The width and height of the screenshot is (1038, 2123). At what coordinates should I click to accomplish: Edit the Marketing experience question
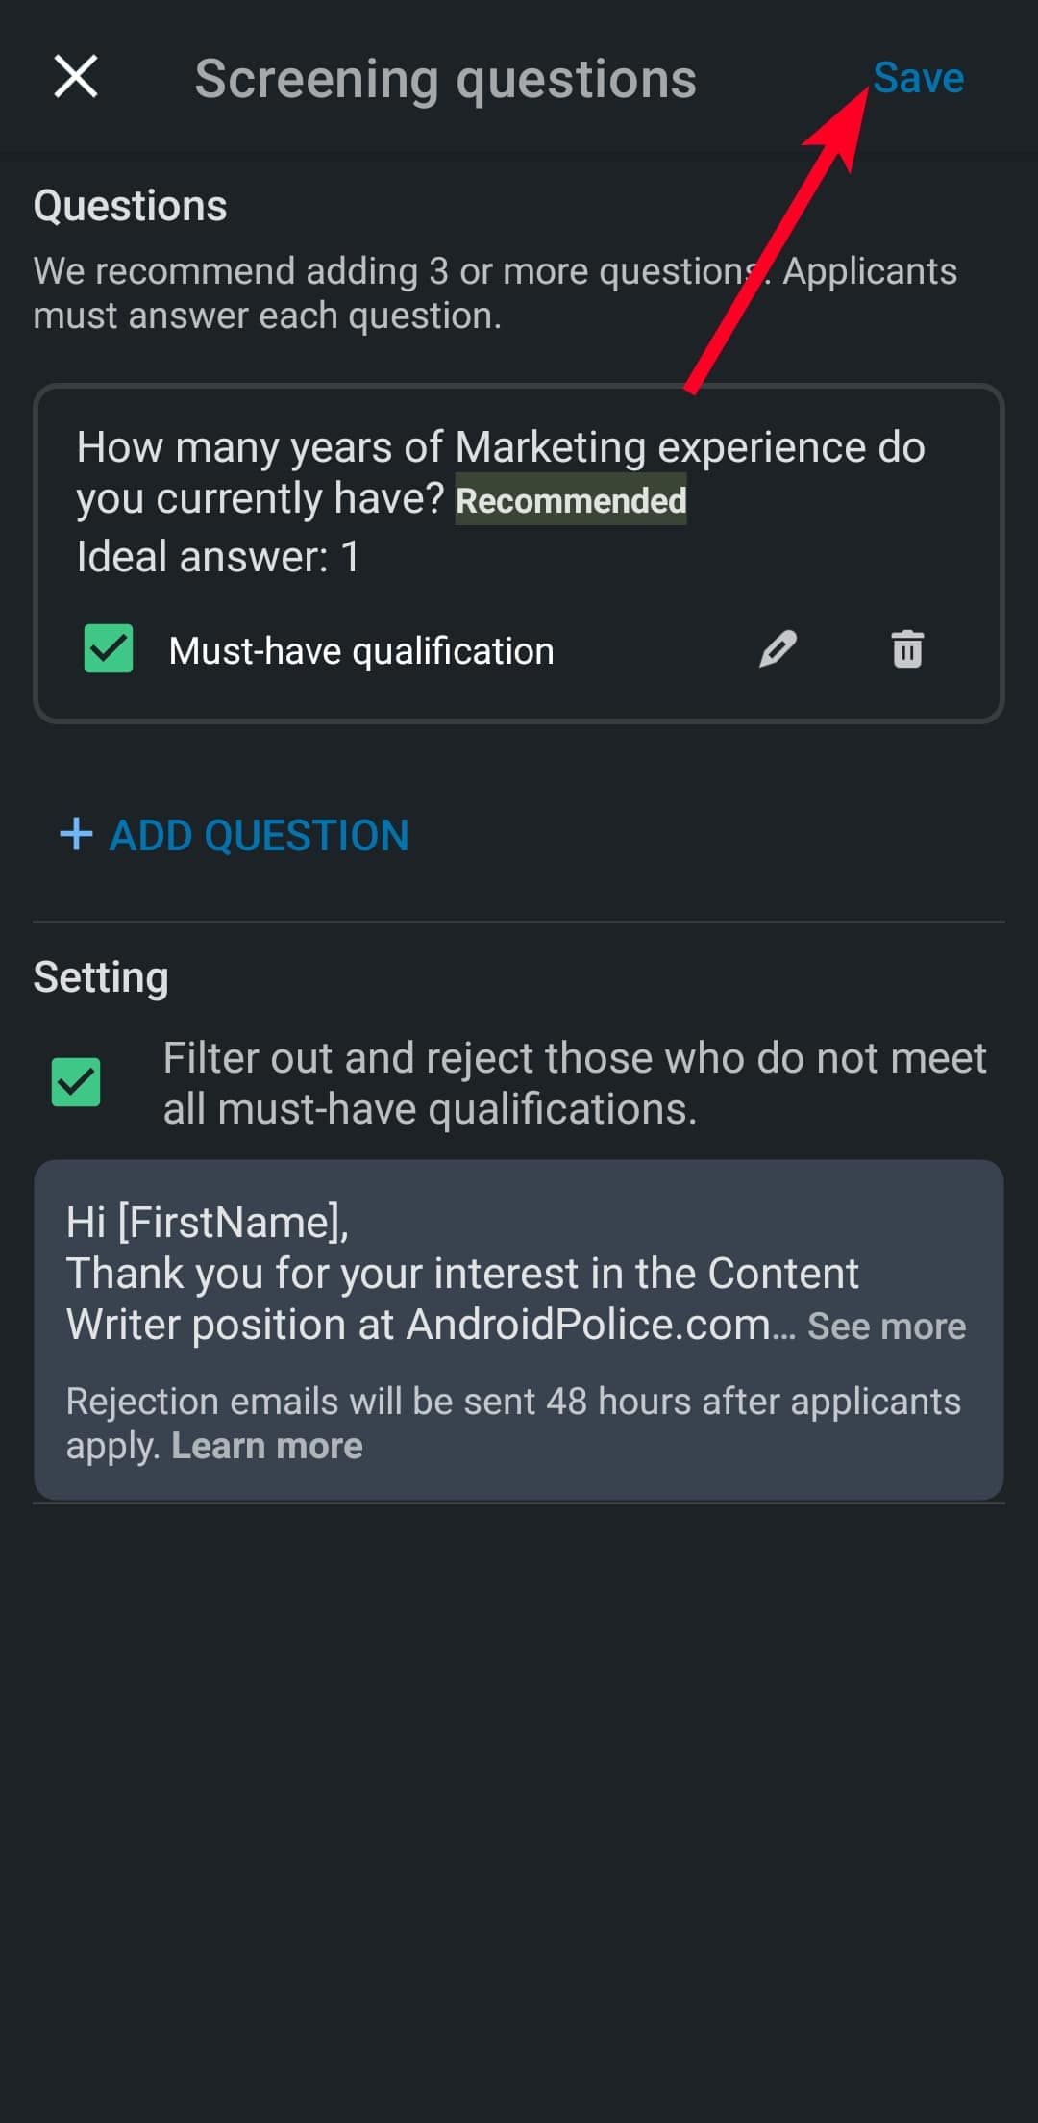[x=778, y=649]
